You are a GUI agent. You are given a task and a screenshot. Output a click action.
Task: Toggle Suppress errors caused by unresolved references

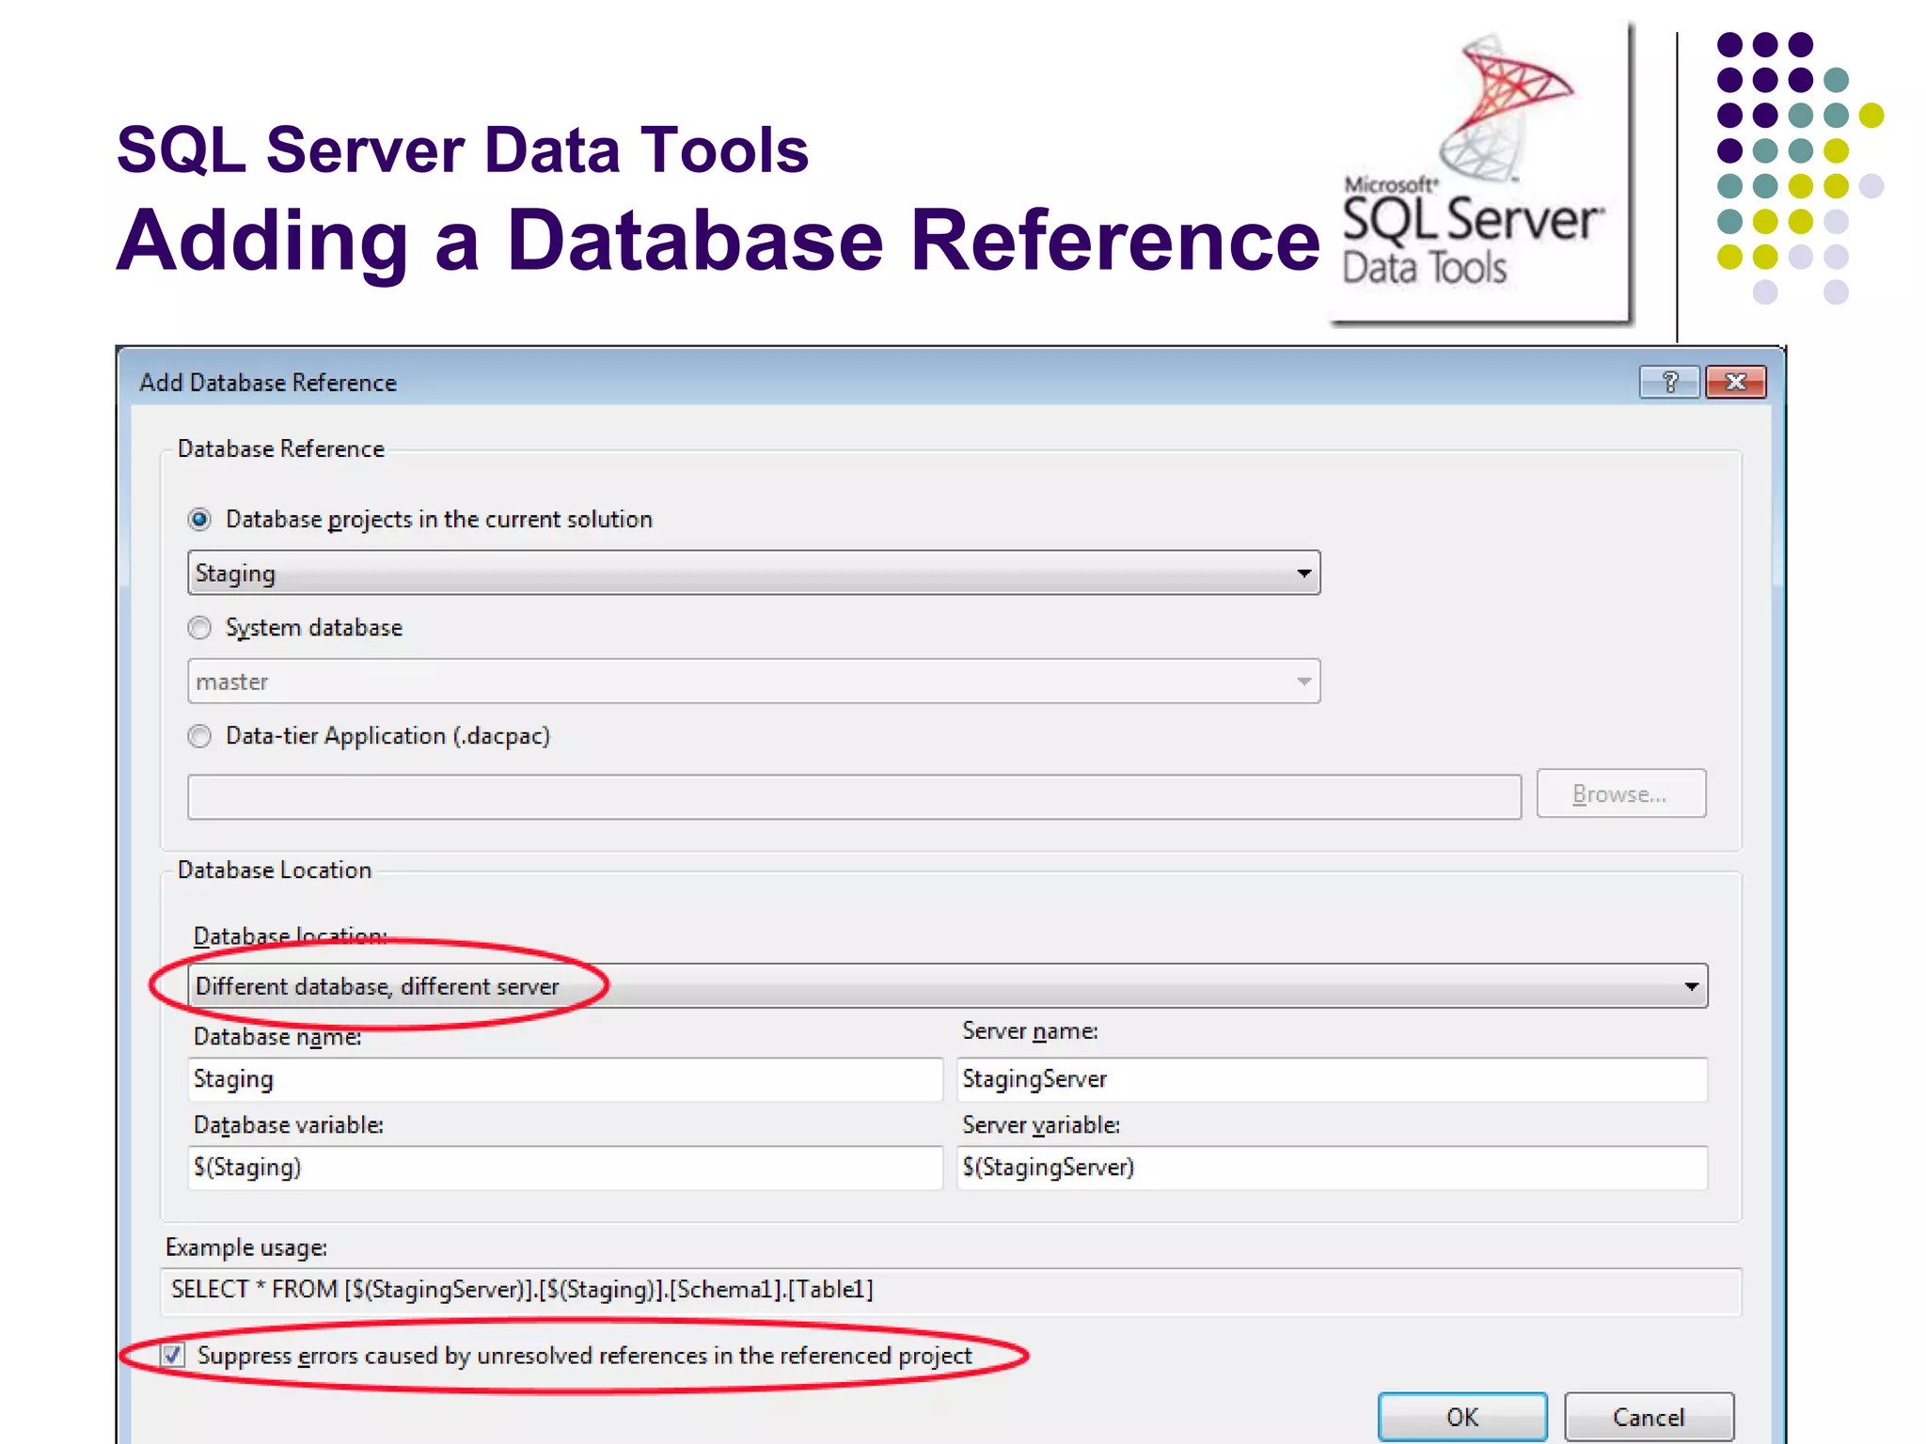point(172,1356)
